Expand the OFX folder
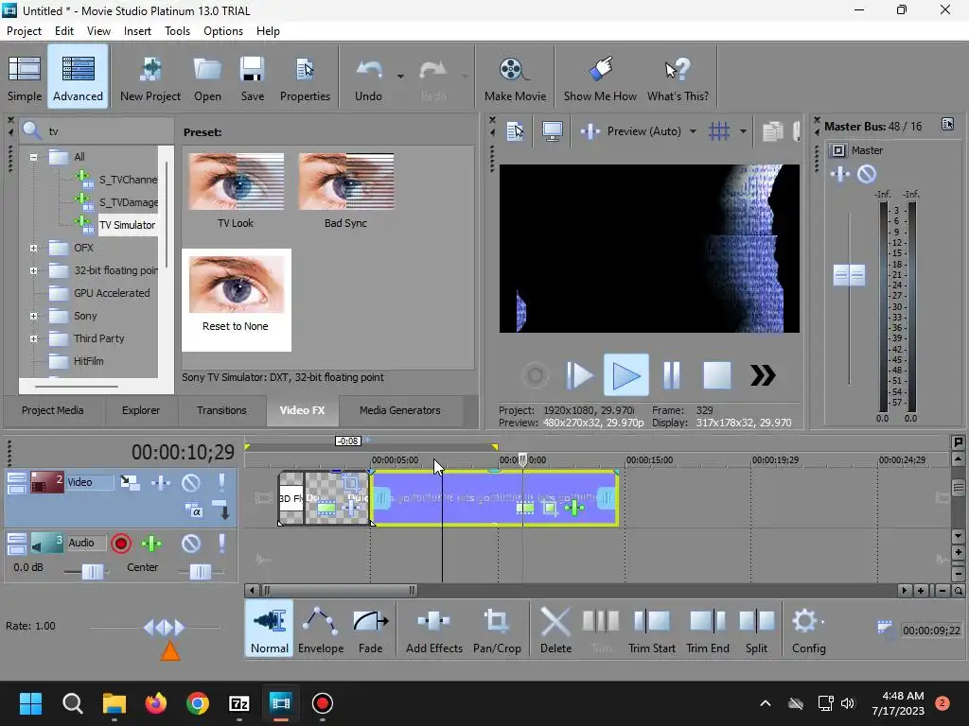The height and width of the screenshot is (726, 969). (x=33, y=248)
